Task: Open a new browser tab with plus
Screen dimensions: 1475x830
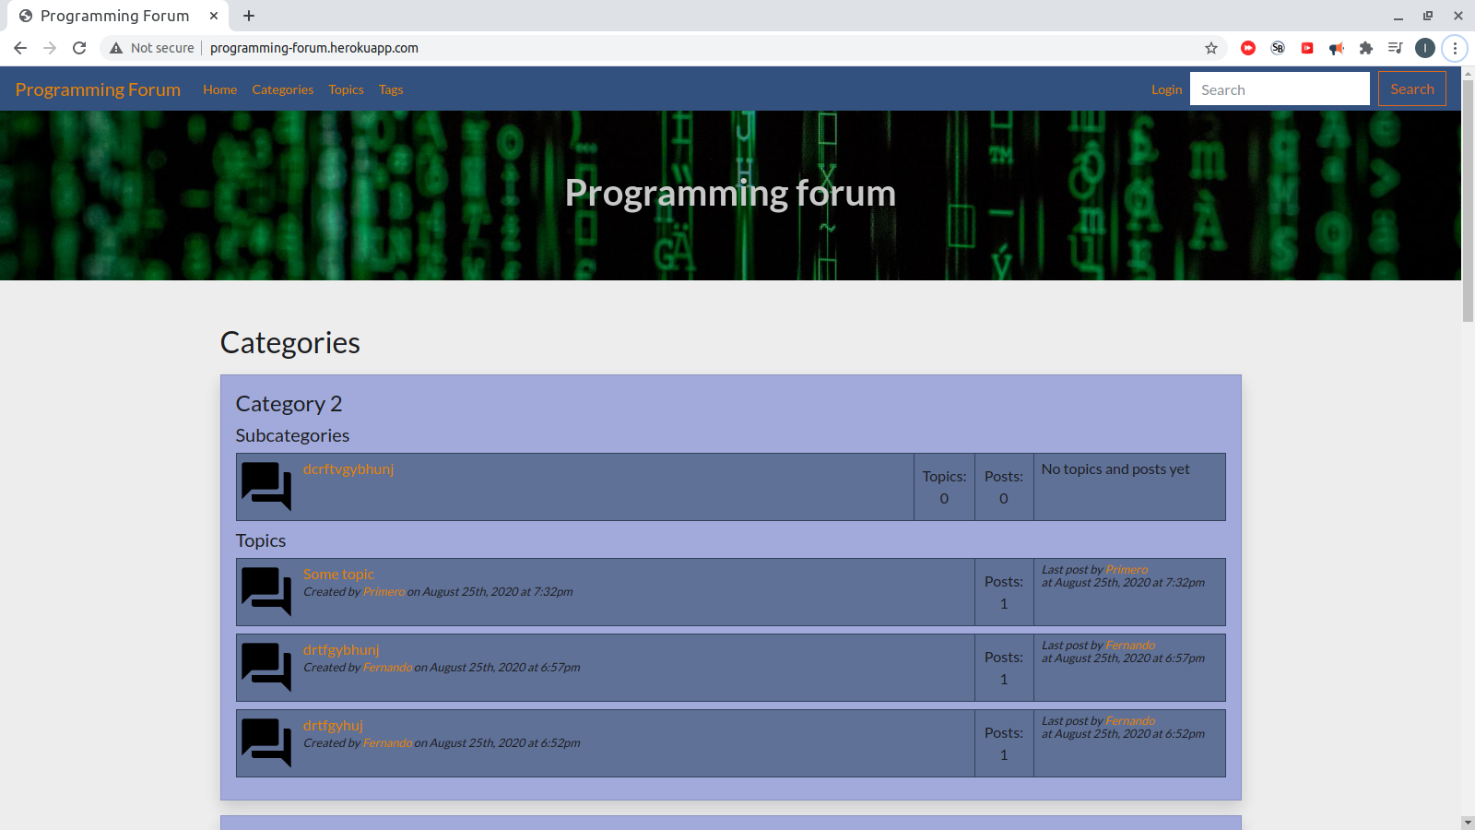Action: click(x=249, y=16)
